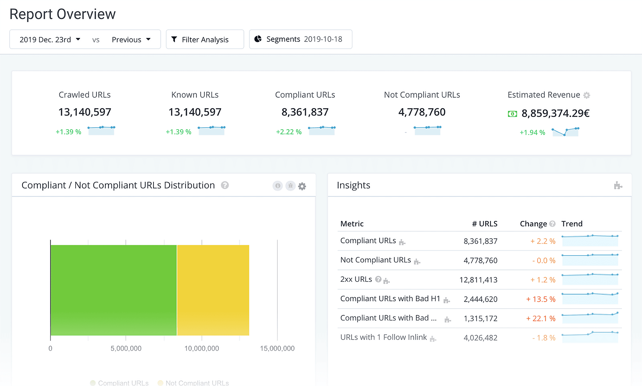Click the +1.94 % change under Estimated Revenue
Screen dimensions: 642x386
click(x=532, y=133)
